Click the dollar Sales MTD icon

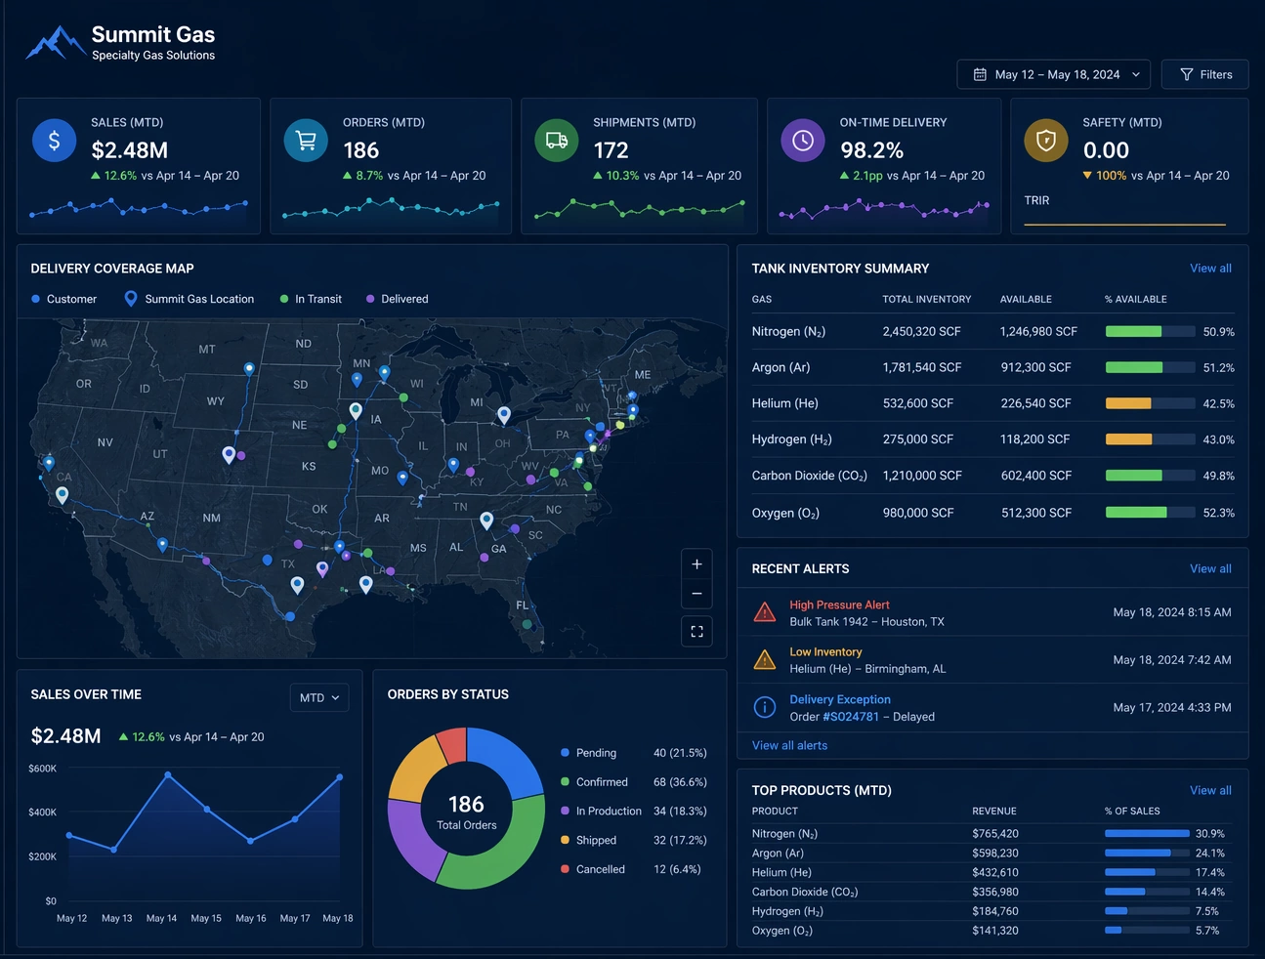point(54,140)
